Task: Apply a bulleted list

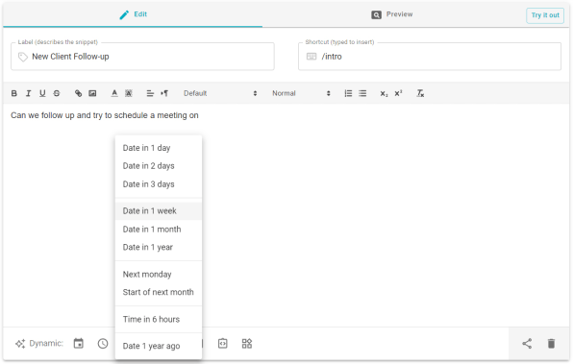Action: point(362,93)
